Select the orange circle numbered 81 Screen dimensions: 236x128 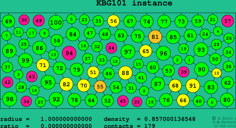tap(155, 37)
